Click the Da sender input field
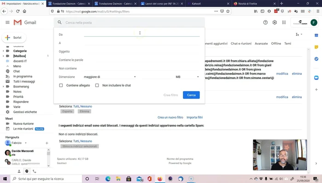Image resolution: width=322 pixels, height=183 pixels. pyautogui.click(x=142, y=34)
